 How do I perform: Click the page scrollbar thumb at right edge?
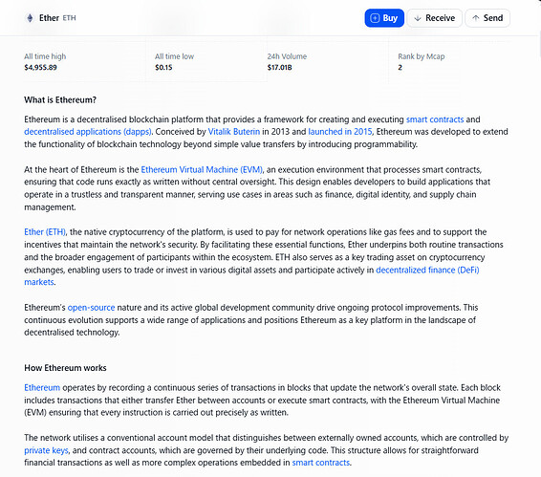click(x=539, y=43)
